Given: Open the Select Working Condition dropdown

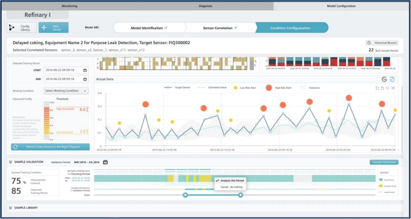Looking at the screenshot, I should pos(66,91).
